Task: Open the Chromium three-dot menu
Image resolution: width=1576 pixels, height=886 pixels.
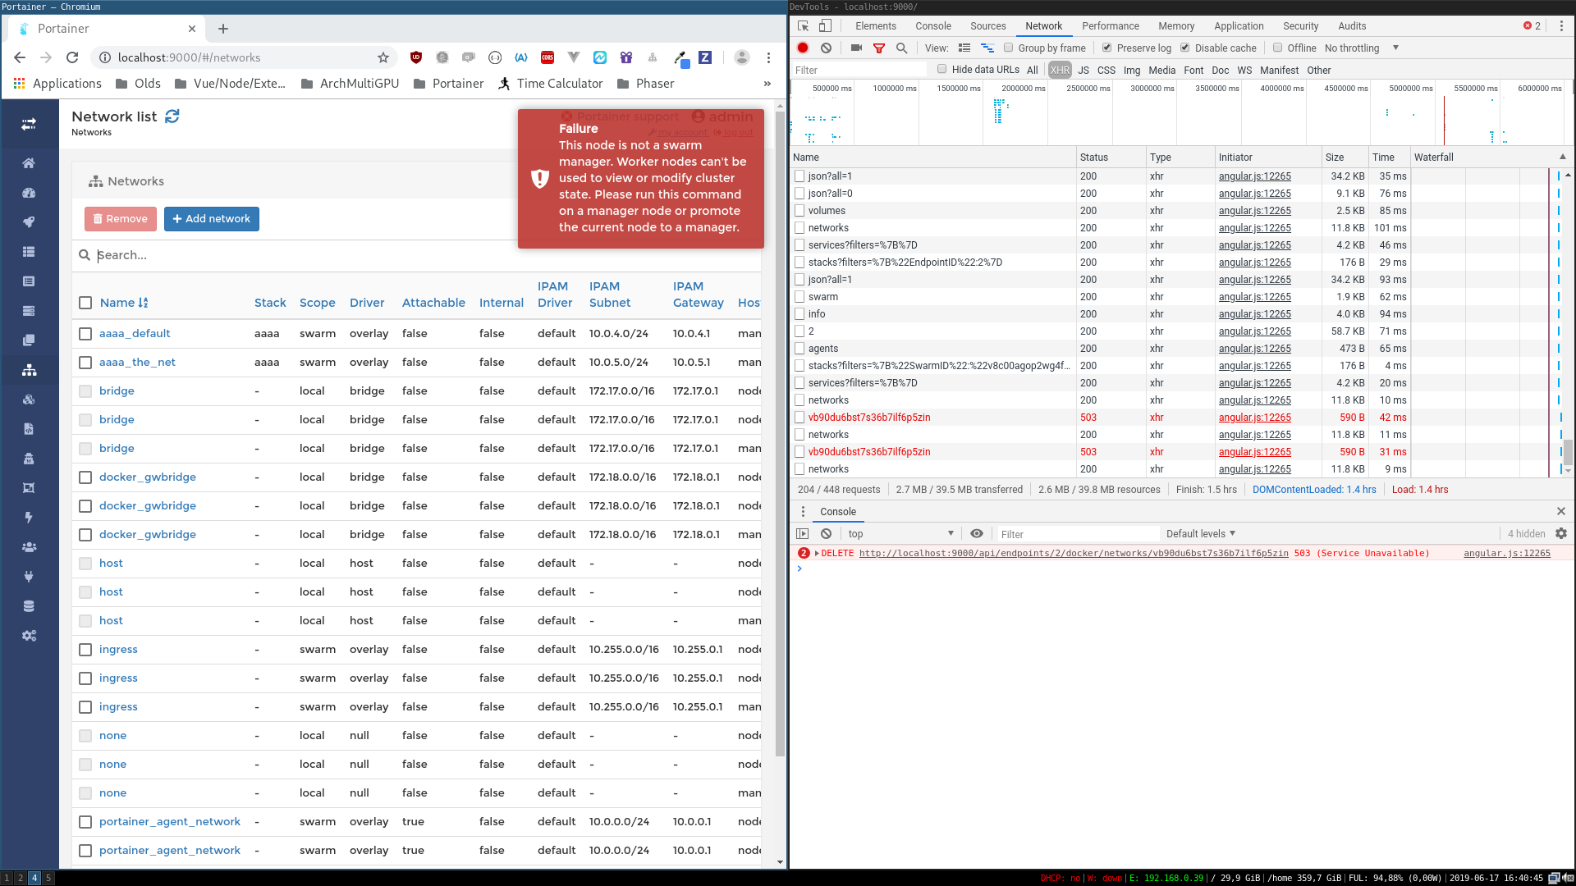Action: pos(768,57)
